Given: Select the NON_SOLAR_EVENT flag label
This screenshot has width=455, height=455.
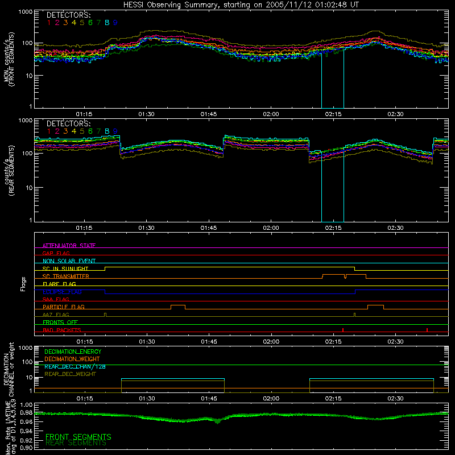Looking at the screenshot, I should 69,261.
